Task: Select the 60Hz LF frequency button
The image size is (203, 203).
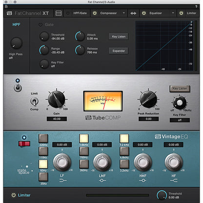Action: pos(43,164)
